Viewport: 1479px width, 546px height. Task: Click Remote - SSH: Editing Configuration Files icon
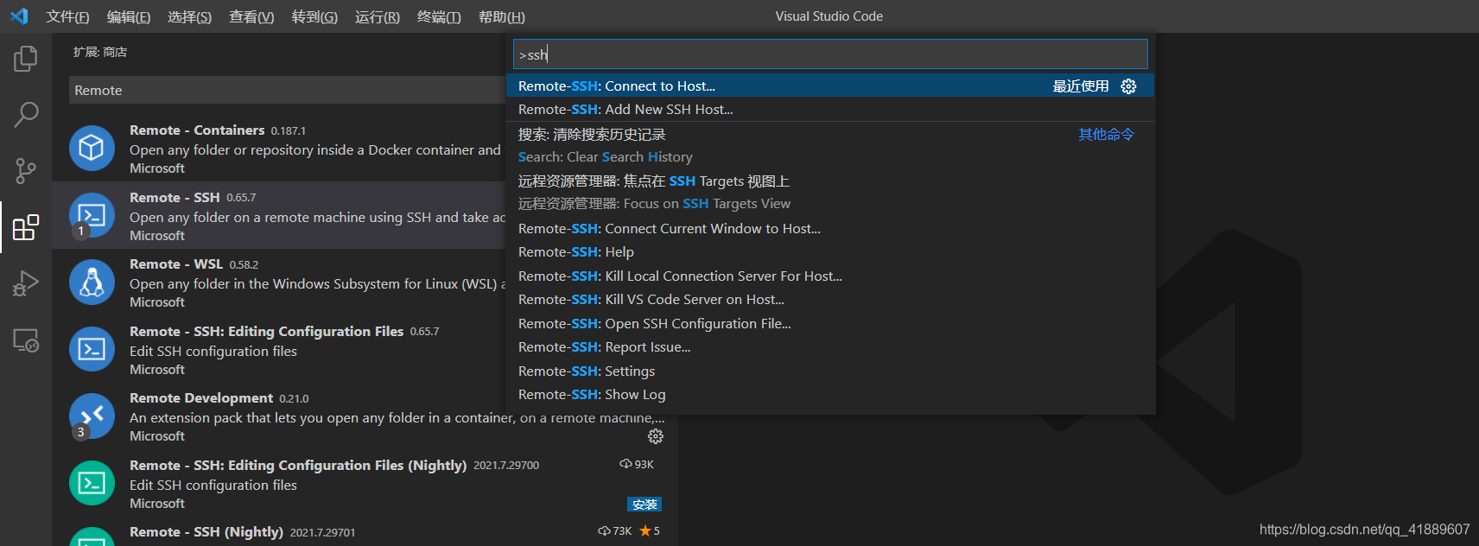pos(92,349)
